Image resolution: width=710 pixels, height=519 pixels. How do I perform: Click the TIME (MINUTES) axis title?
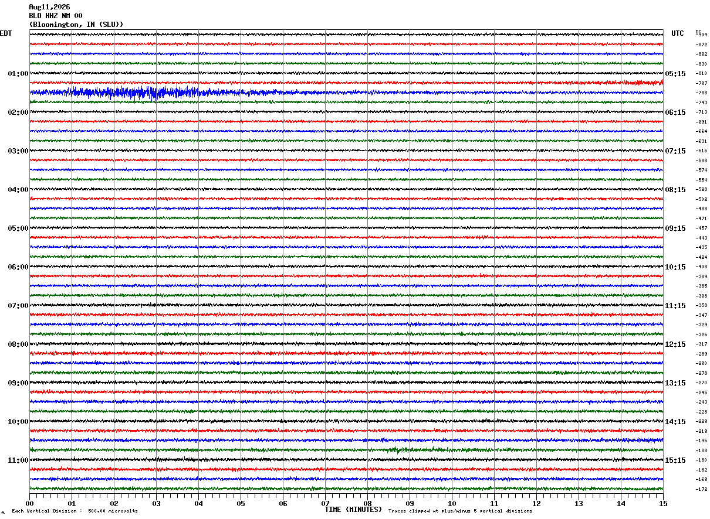353,510
